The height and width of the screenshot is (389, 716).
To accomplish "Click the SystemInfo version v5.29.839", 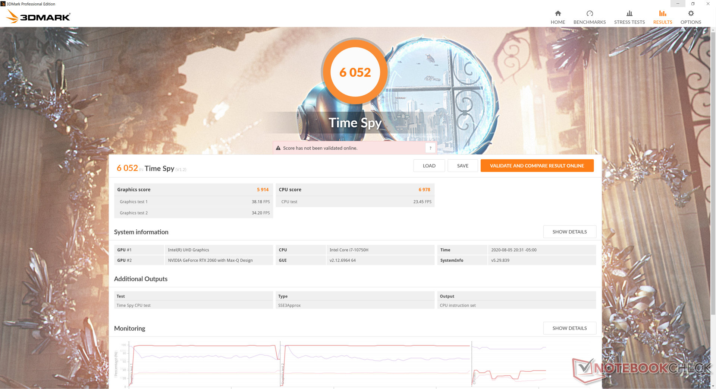I will point(542,260).
